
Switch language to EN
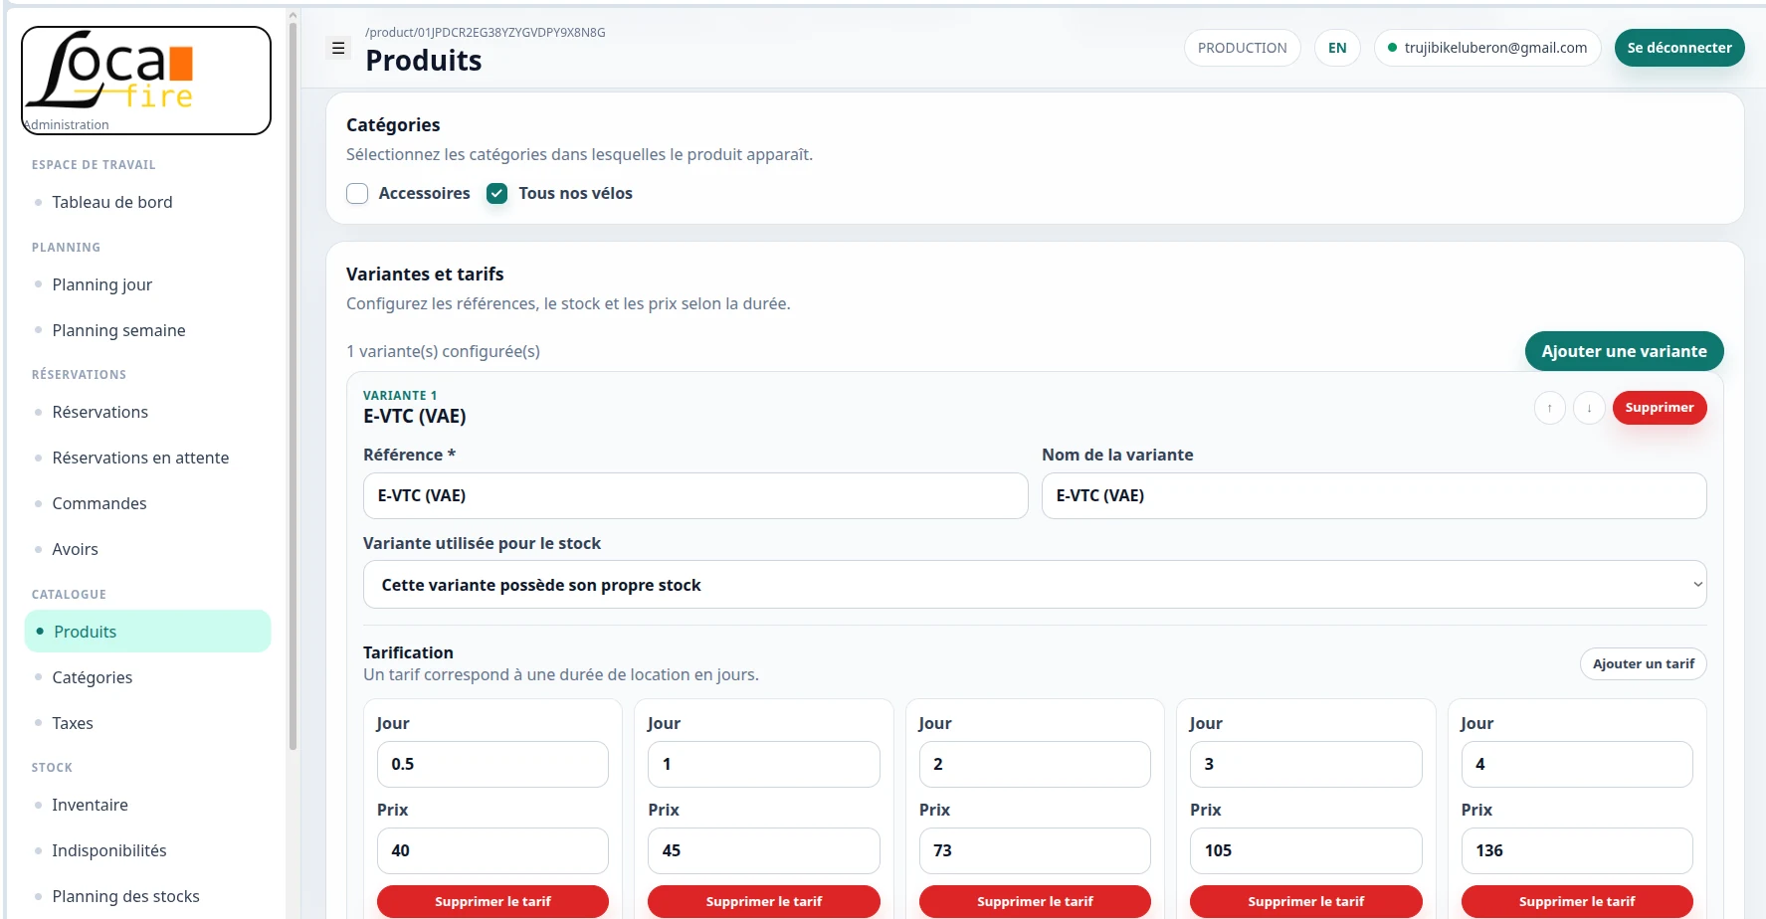[x=1337, y=48]
